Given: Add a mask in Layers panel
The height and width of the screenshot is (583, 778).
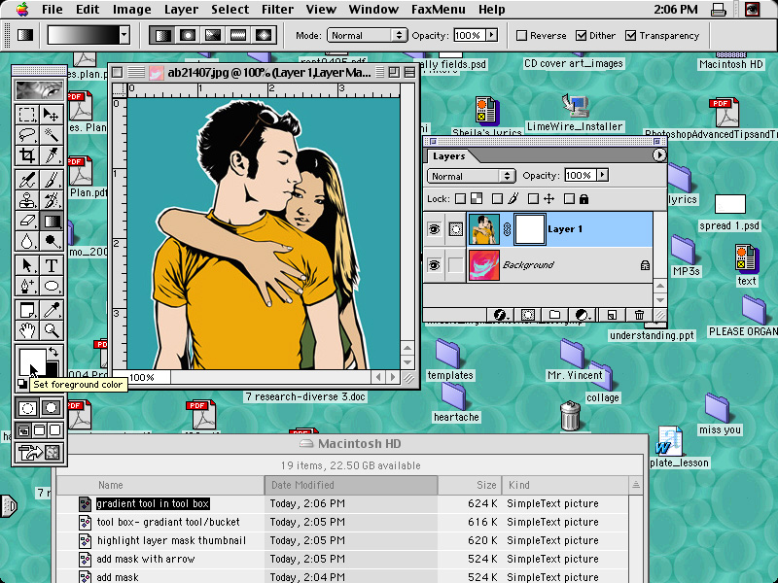Looking at the screenshot, I should click(x=527, y=315).
